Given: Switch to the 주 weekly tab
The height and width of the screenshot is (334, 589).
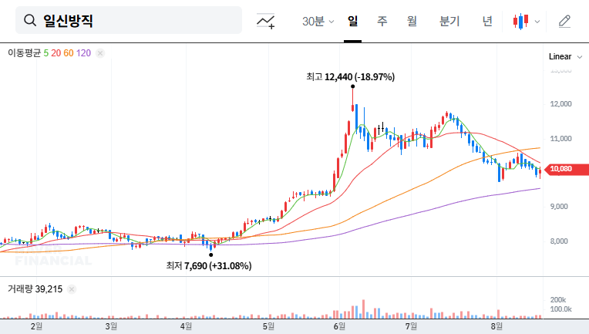Looking at the screenshot, I should pos(382,21).
